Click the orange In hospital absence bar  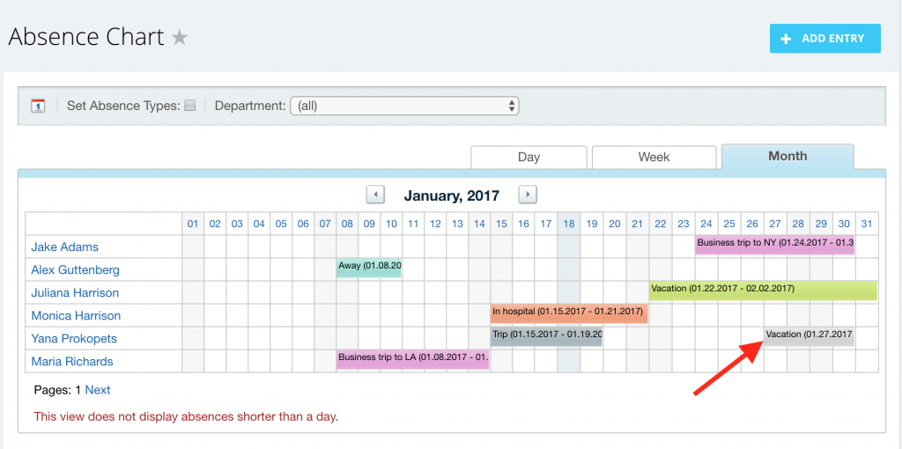point(569,314)
